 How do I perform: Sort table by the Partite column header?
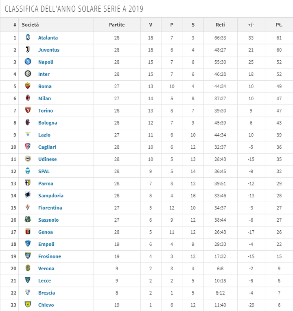click(x=117, y=25)
